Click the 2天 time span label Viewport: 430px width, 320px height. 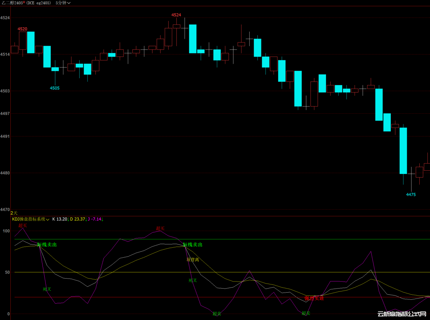(x=14, y=212)
